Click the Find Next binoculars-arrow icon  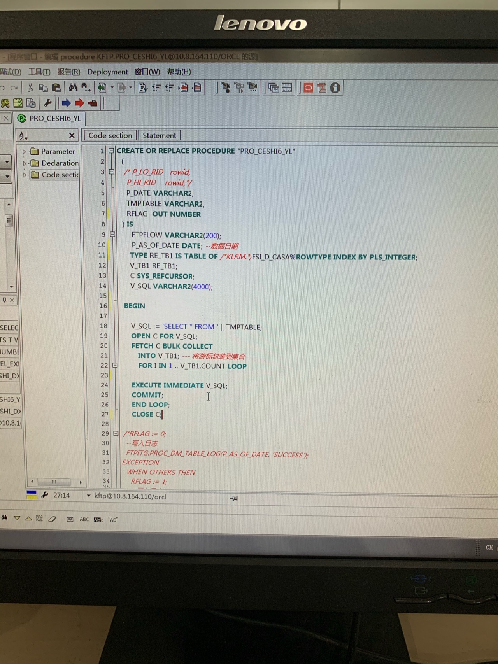click(x=86, y=88)
